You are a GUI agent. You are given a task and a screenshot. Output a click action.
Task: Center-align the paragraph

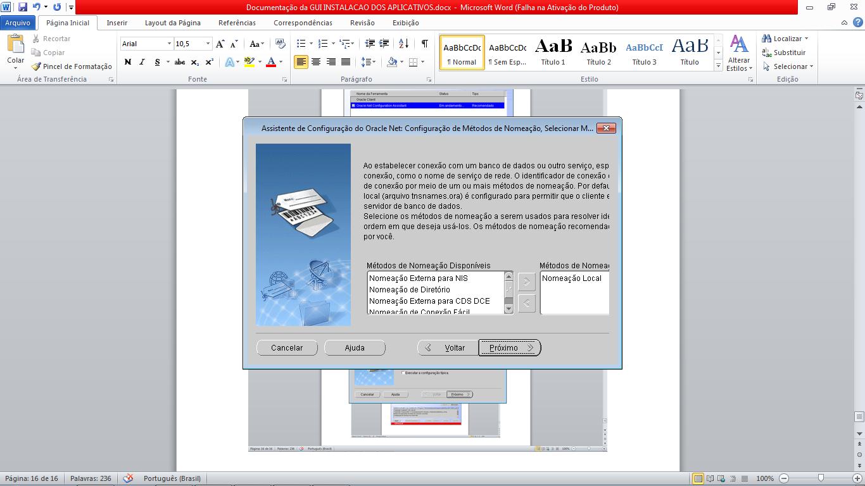(316, 62)
